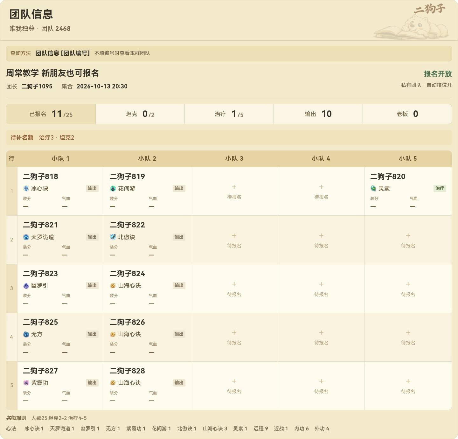458x439 pixels.
Task: Click the 近战 1 summary entry
Action: coord(281,429)
